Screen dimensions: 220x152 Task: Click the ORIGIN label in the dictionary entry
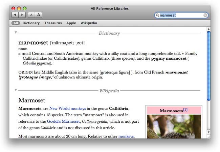point(25,72)
